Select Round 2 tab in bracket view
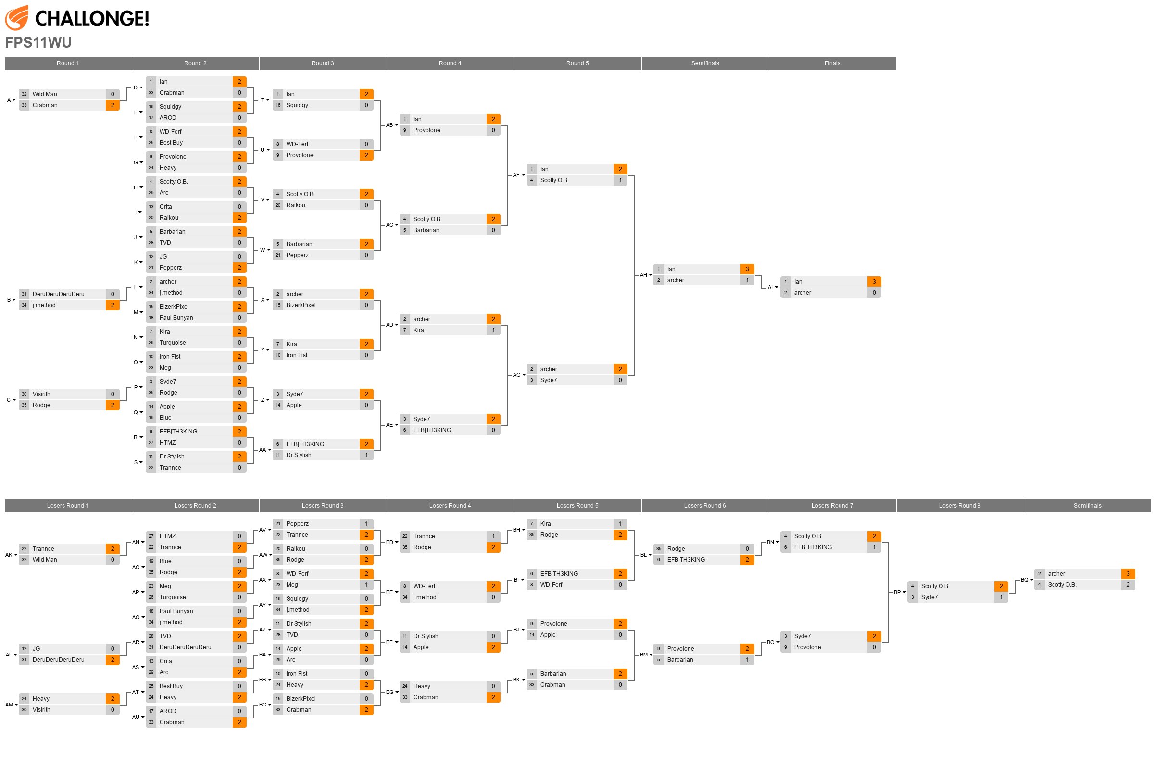Screen dimensions: 1154x780 pyautogui.click(x=194, y=62)
